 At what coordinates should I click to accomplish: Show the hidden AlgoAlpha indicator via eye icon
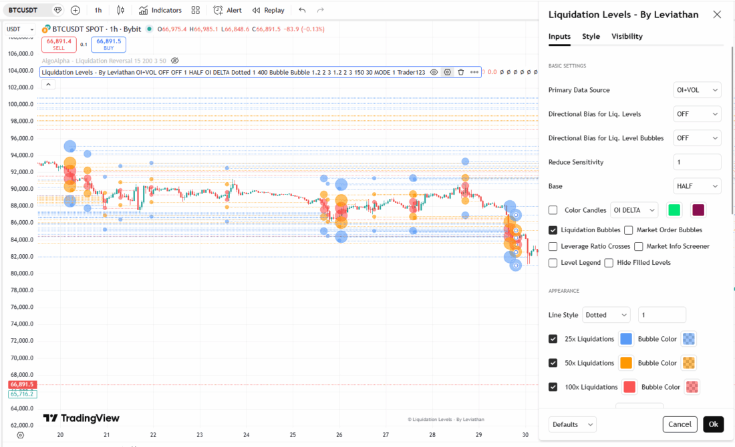click(x=175, y=61)
